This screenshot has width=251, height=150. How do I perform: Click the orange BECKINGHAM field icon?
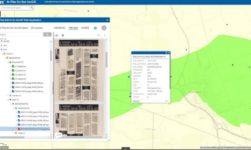click(7, 58)
